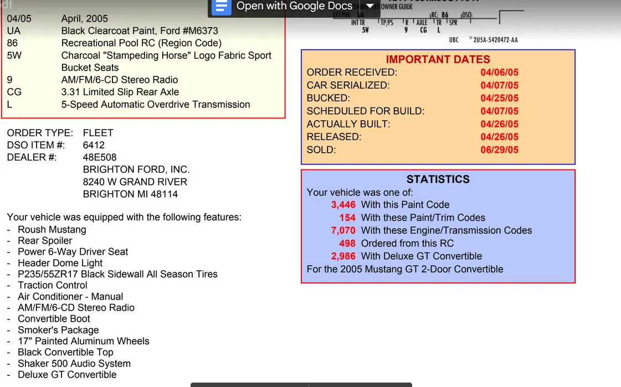Click Air Conditioner - Manual feature
Image resolution: width=621 pixels, height=387 pixels.
[x=70, y=297]
